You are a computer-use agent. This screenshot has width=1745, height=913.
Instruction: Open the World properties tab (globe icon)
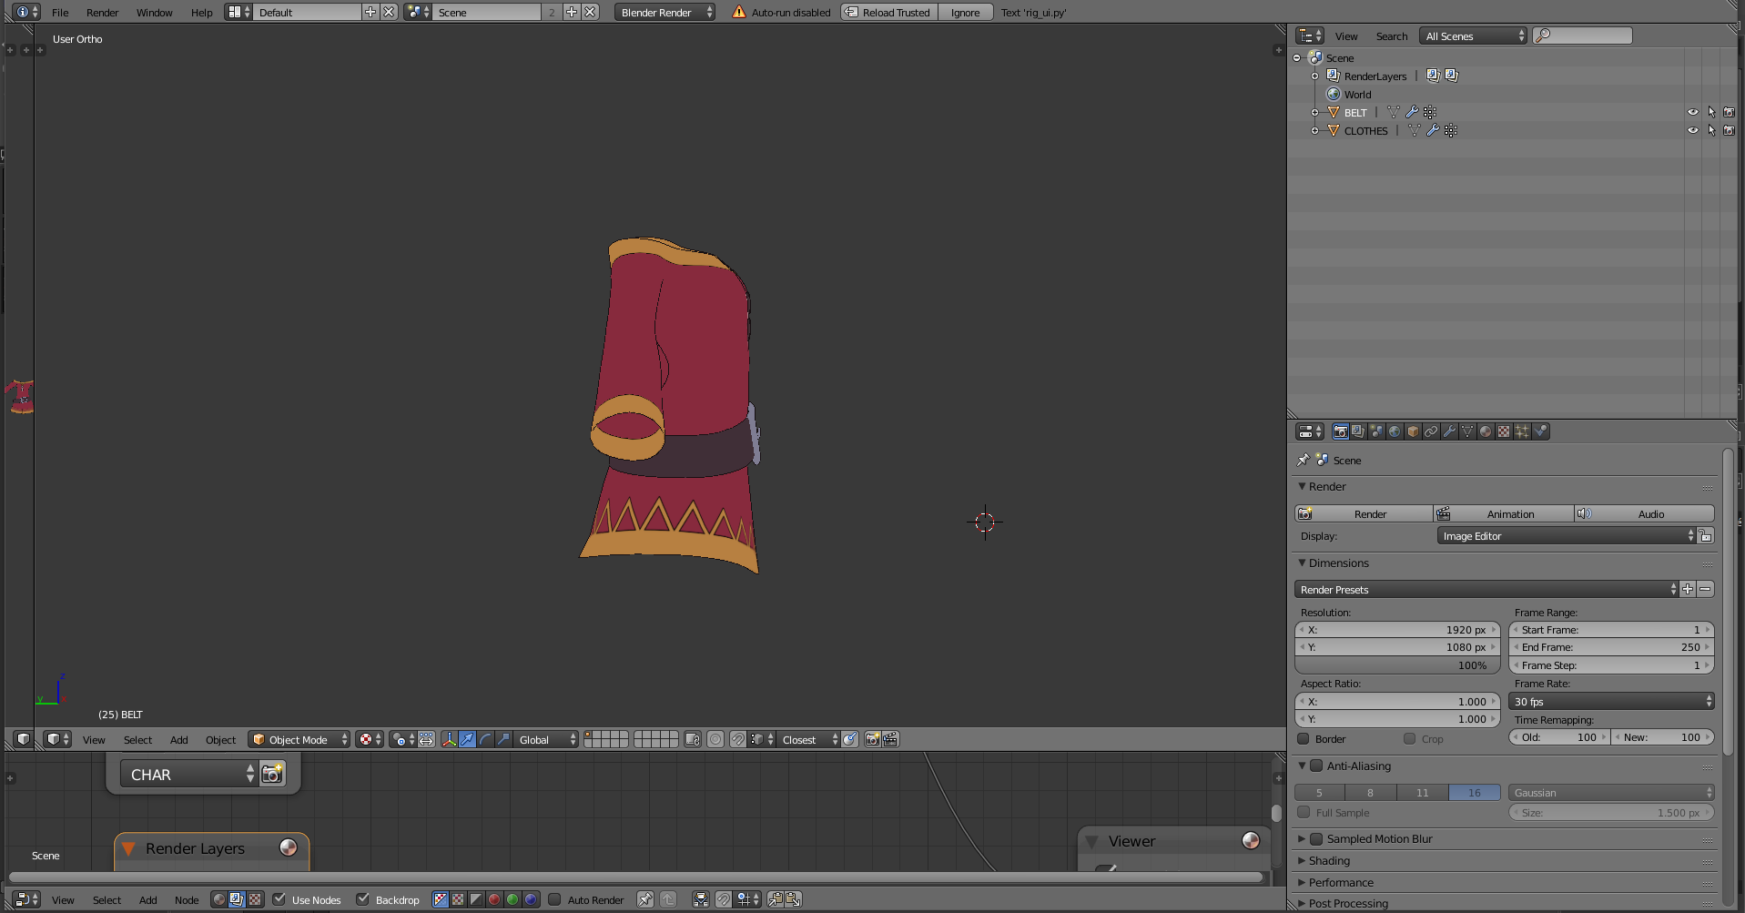pos(1395,431)
